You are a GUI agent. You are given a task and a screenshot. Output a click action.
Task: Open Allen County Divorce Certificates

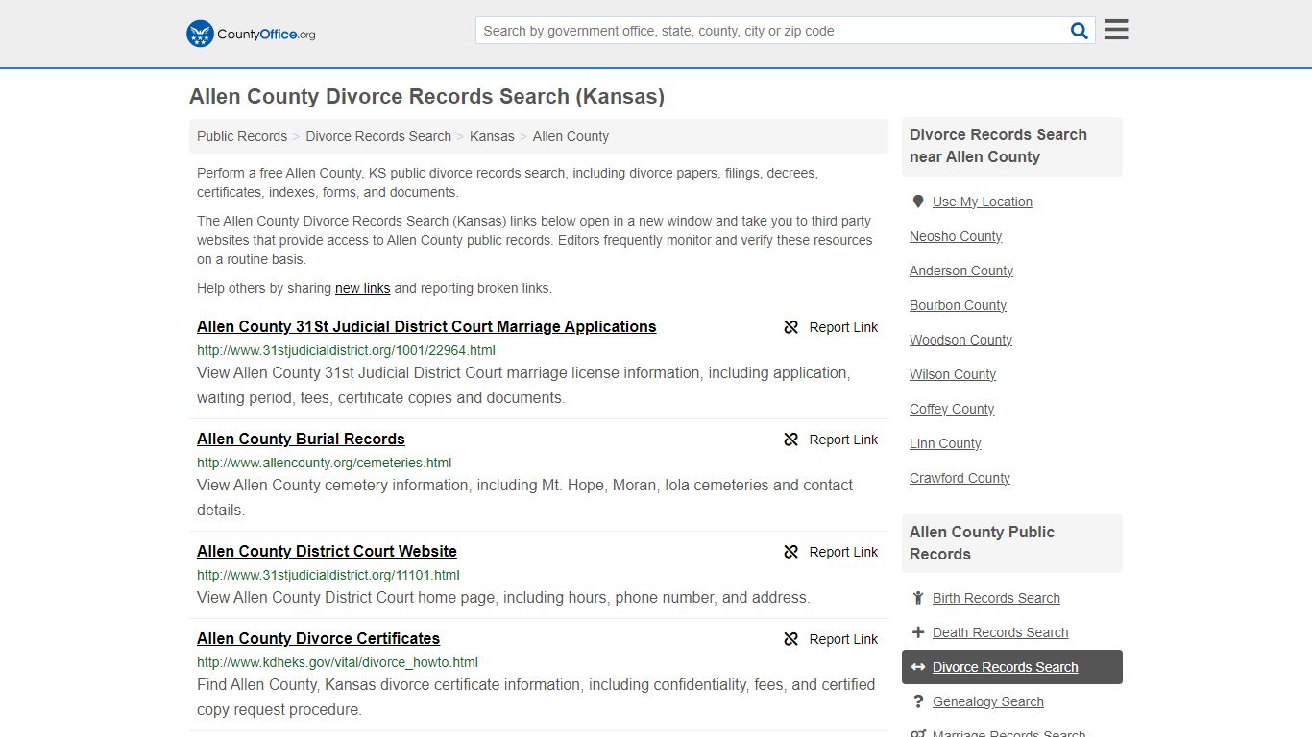pyautogui.click(x=318, y=638)
